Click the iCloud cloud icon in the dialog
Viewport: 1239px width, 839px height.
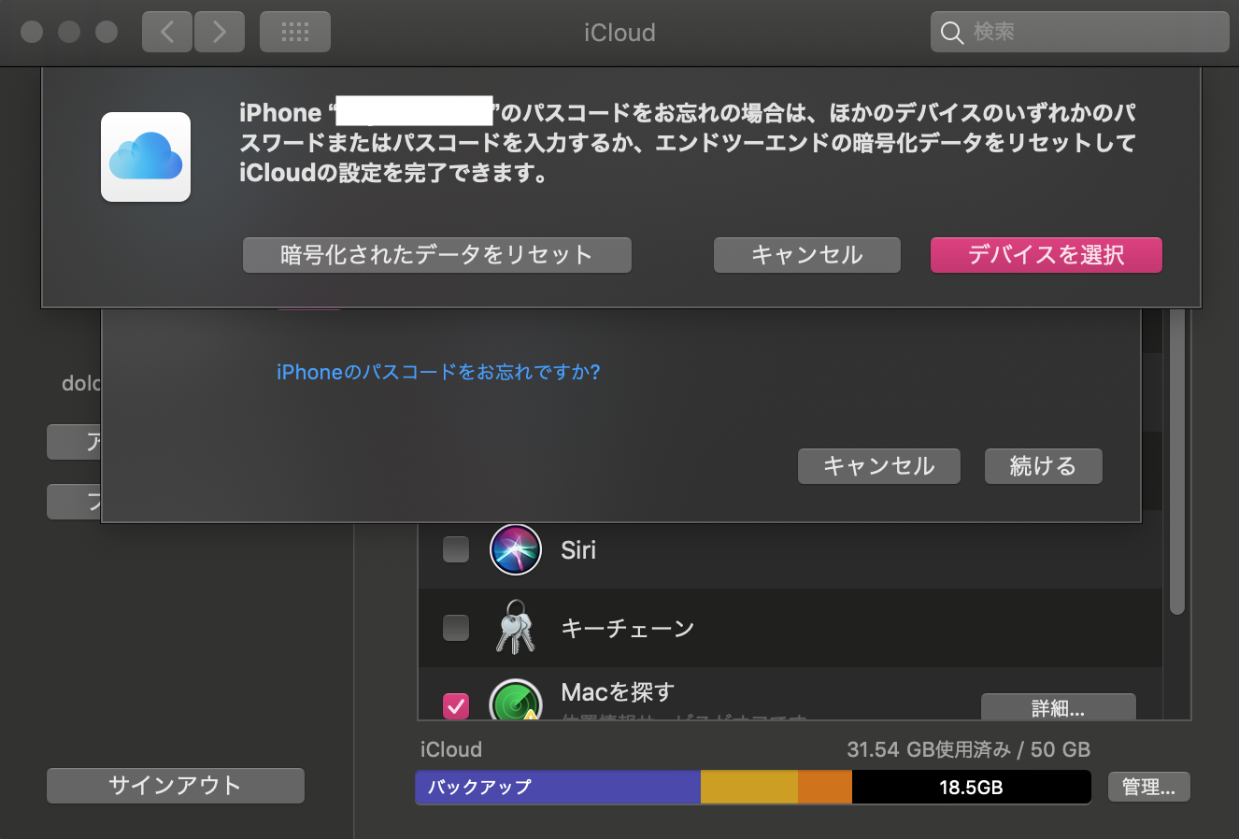146,157
